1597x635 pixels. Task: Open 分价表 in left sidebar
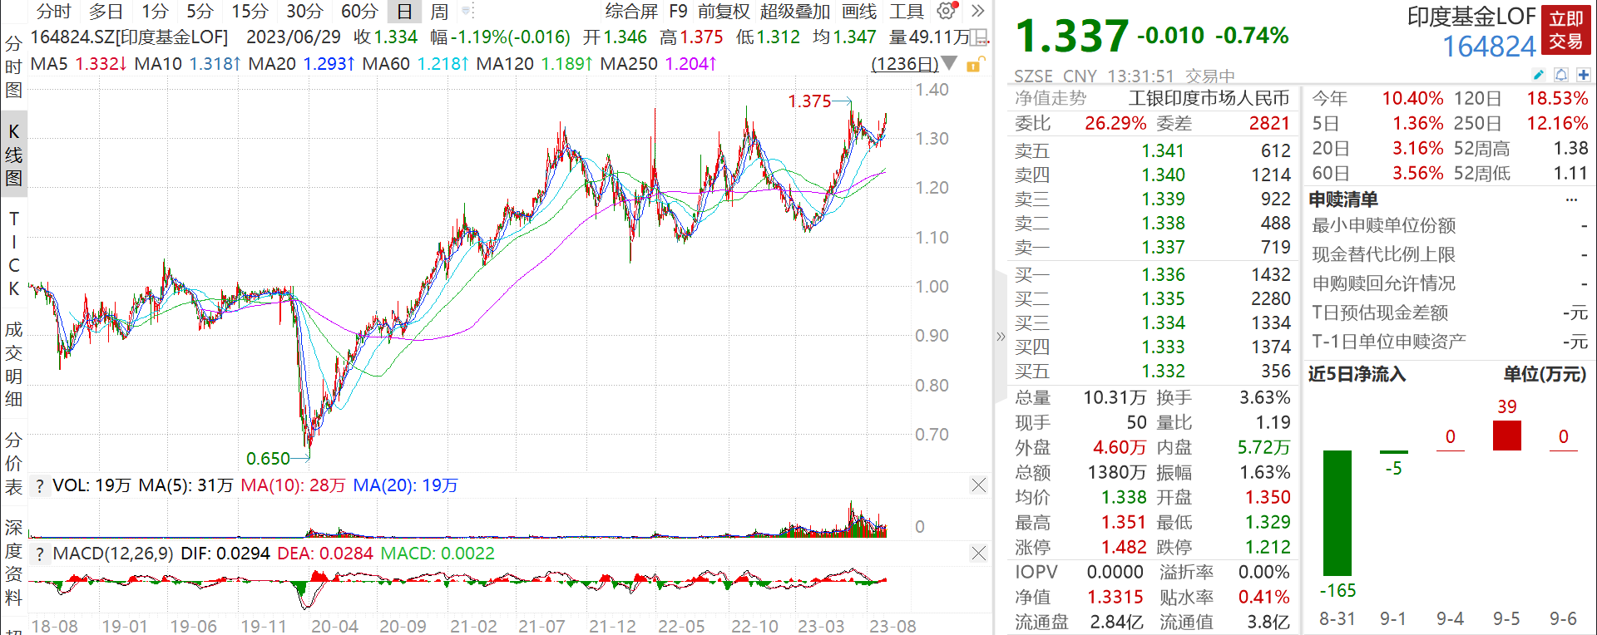click(x=13, y=463)
